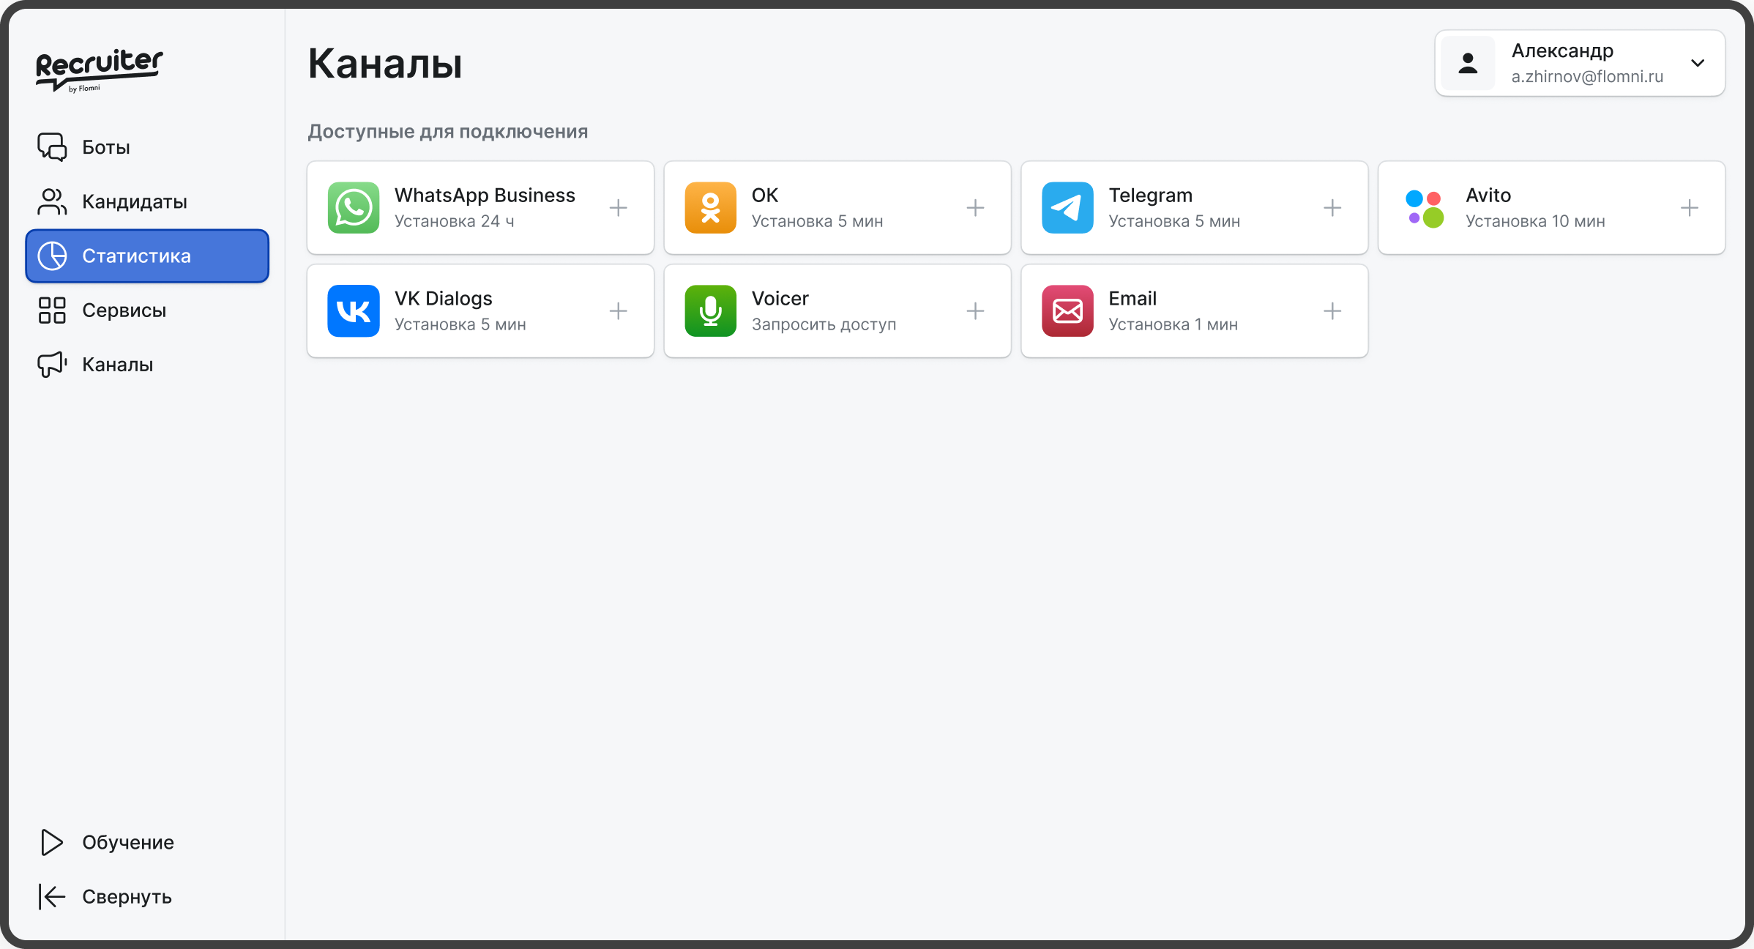Click the plus on the Voicer card
Image resolution: width=1754 pixels, height=949 pixels.
coord(975,311)
